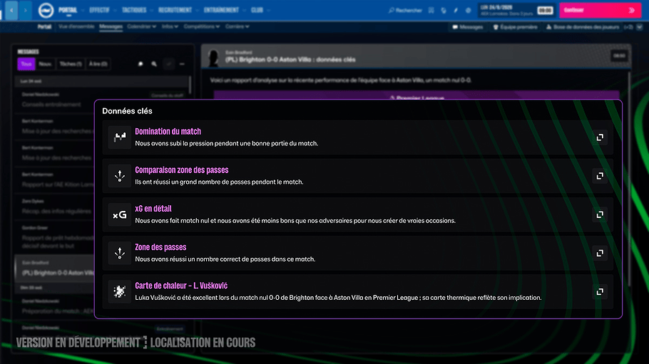Click the globe icon in top bar
The width and height of the screenshot is (649, 364).
(444, 11)
